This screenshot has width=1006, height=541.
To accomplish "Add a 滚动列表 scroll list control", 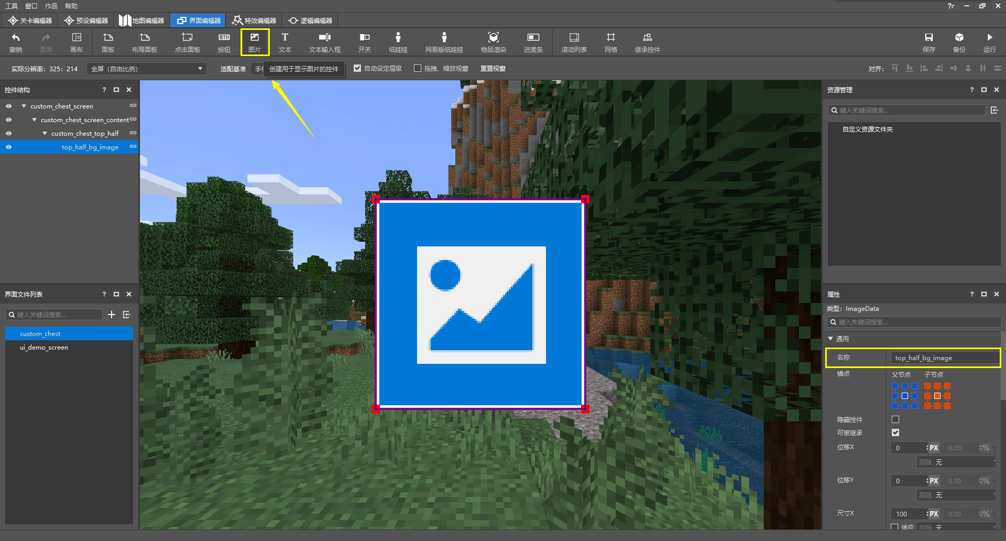I will tap(574, 42).
